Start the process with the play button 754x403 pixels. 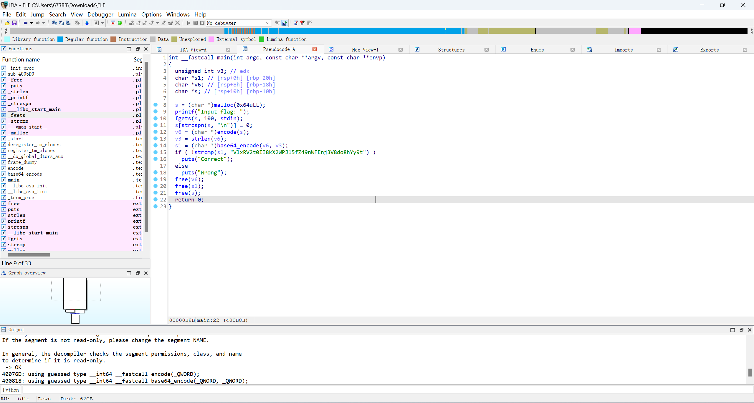[x=189, y=23]
